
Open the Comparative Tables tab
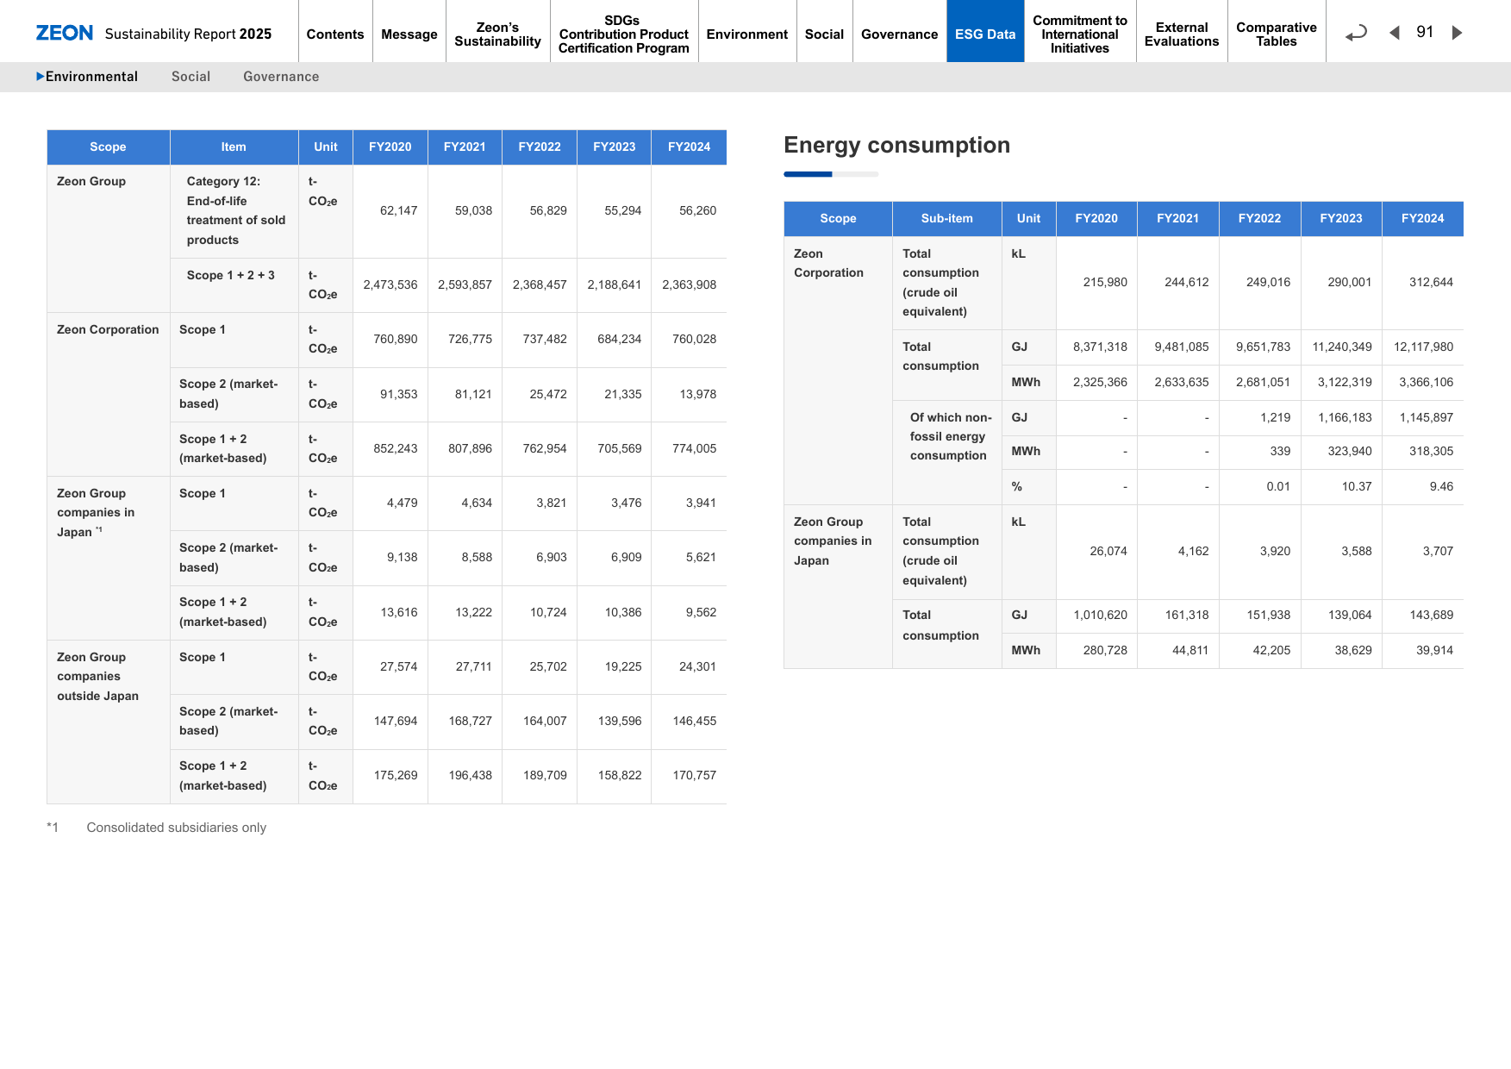pyautogui.click(x=1277, y=34)
